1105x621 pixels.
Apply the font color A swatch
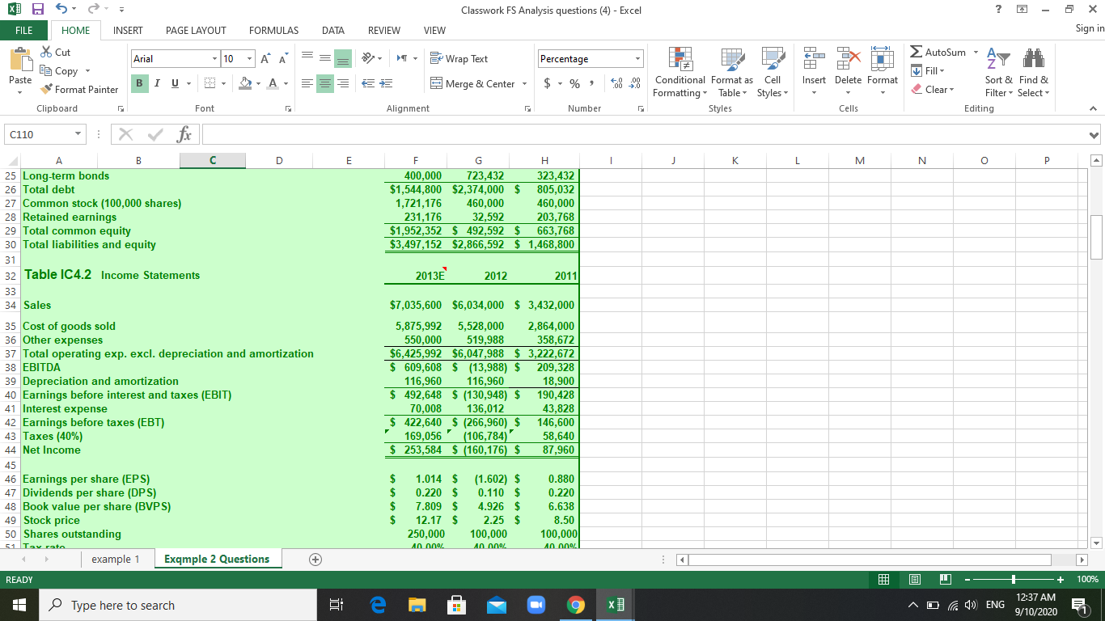(x=273, y=84)
